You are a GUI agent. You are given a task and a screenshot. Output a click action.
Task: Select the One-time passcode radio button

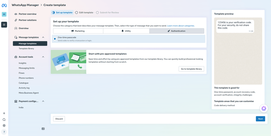click(55, 39)
